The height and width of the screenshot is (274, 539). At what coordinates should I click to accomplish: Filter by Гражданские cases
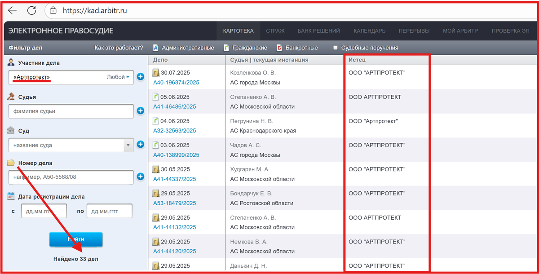245,48
